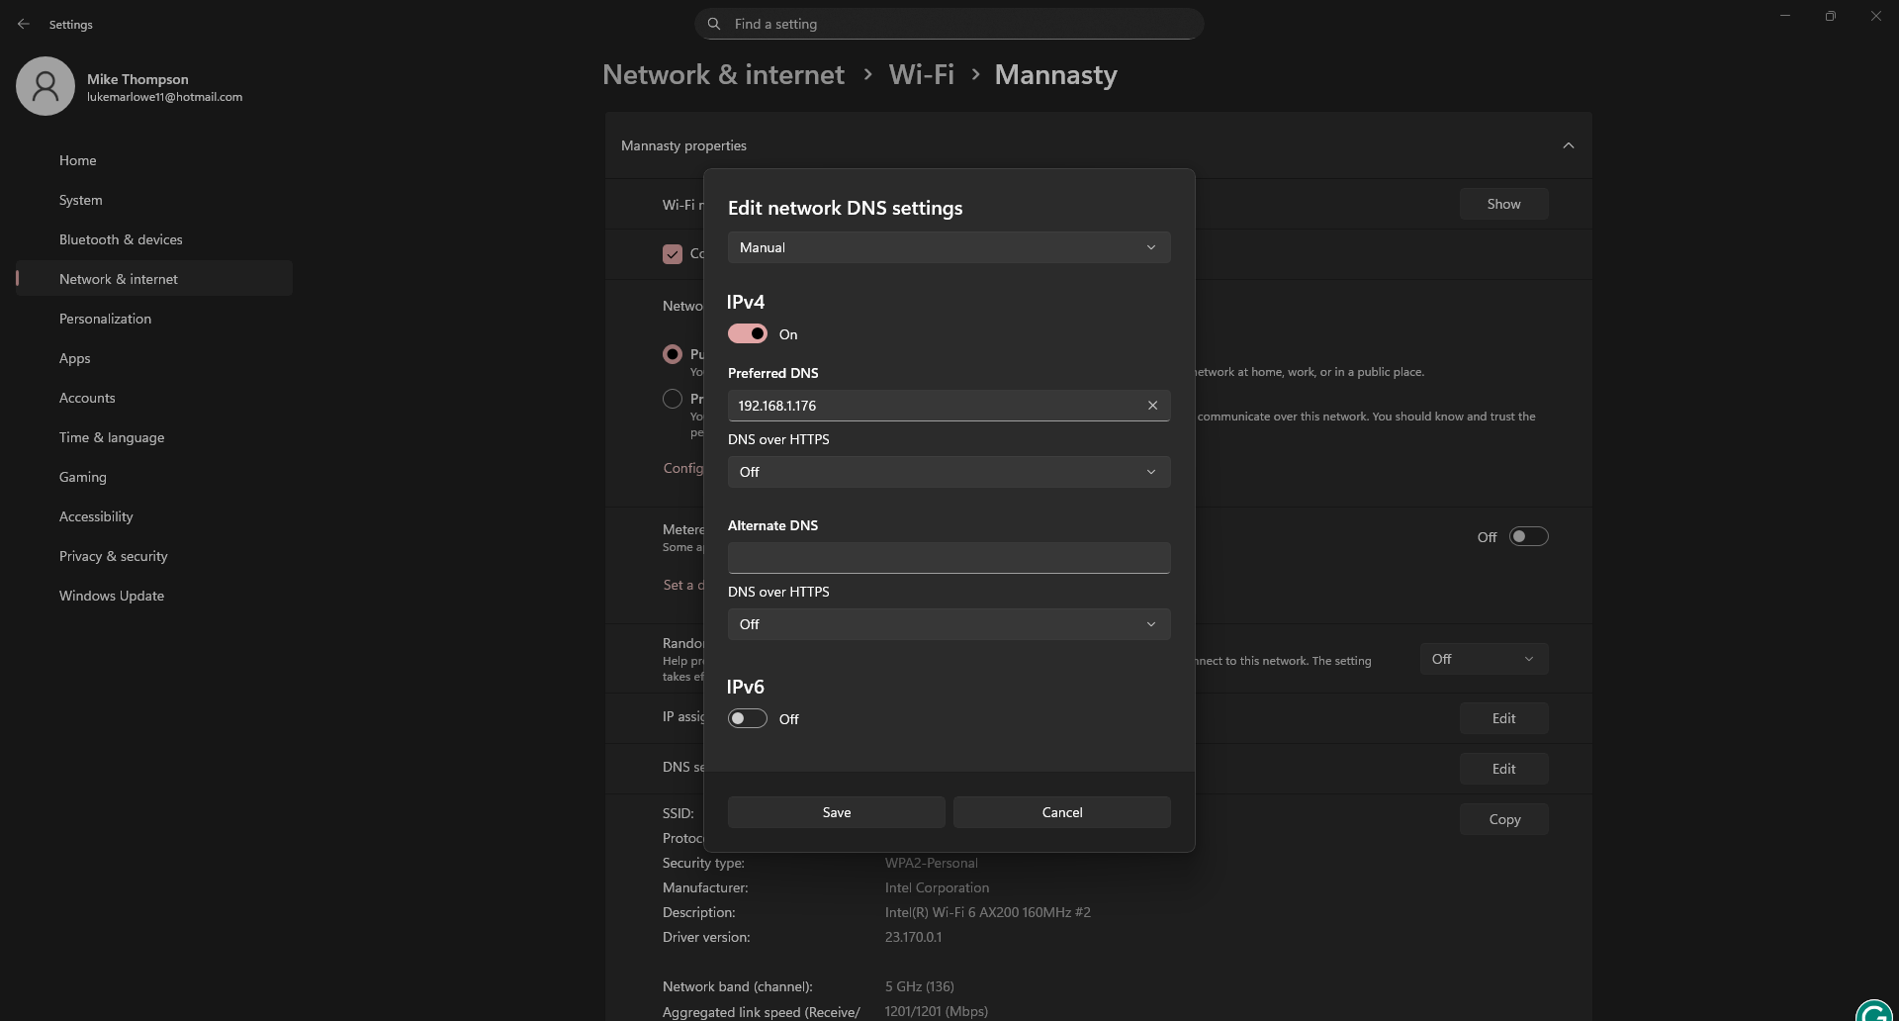Open Random hardware addresses Off dropdown

[1484, 659]
